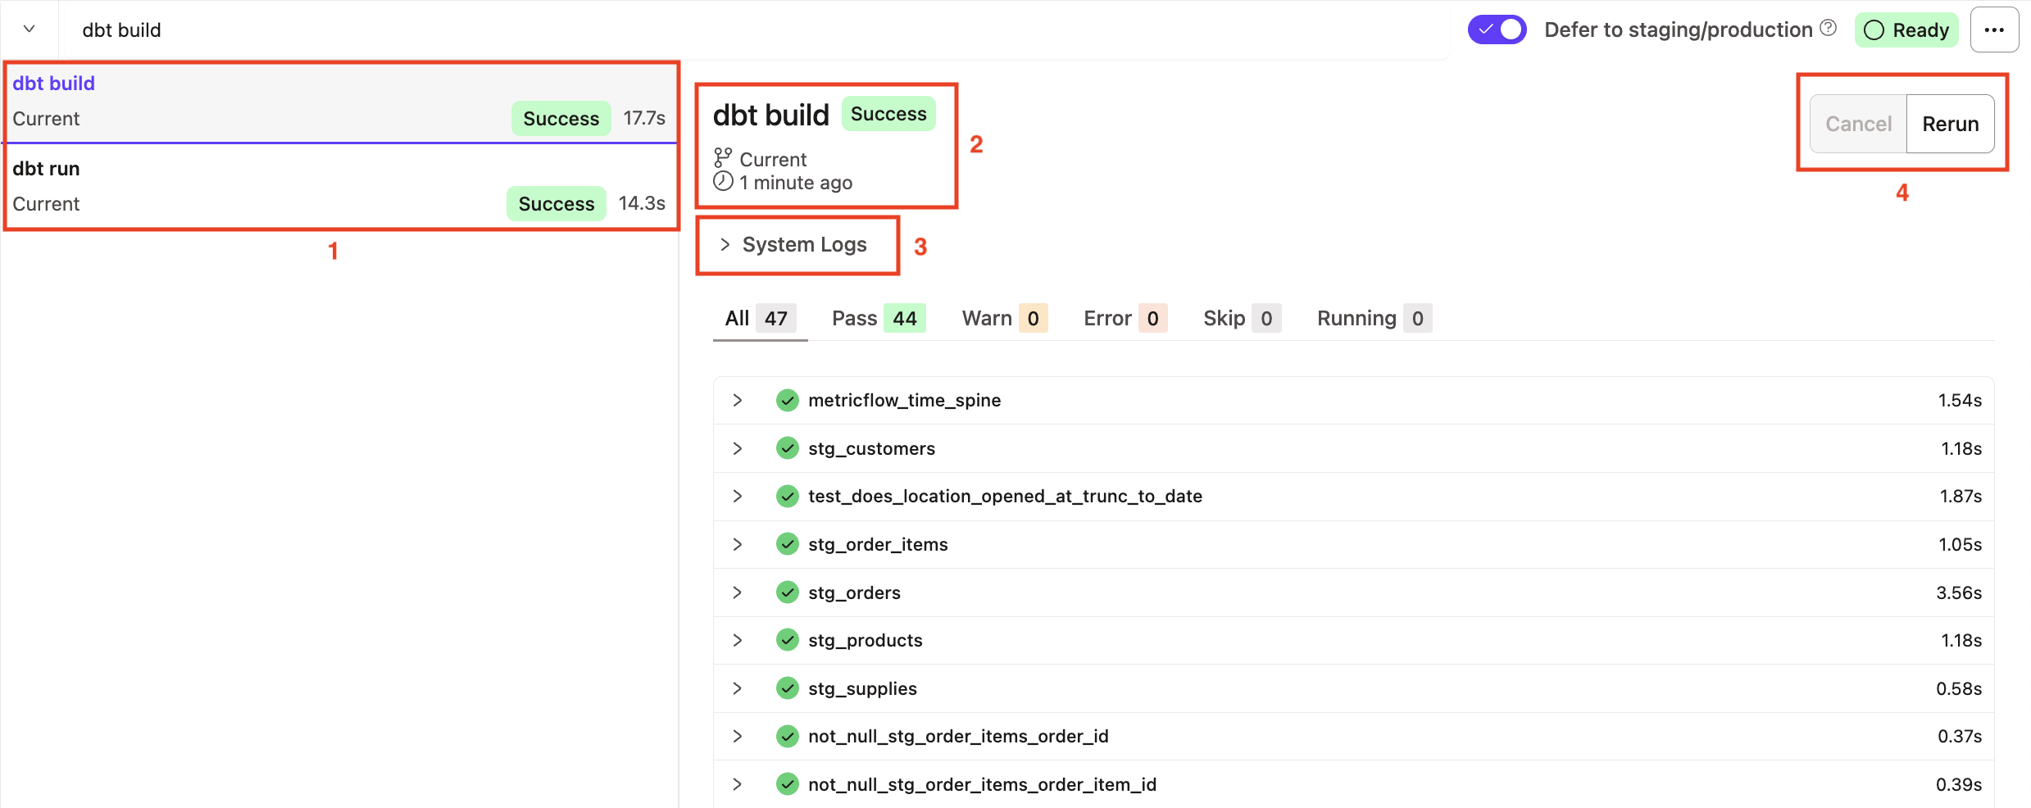This screenshot has width=2031, height=808.
Task: Open the Warn results tab
Action: click(x=1003, y=319)
